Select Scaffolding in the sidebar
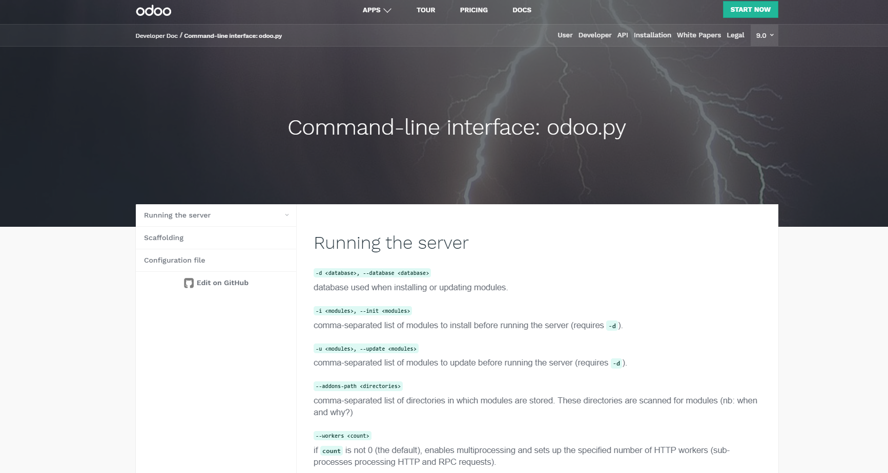The width and height of the screenshot is (888, 473). pyautogui.click(x=163, y=238)
